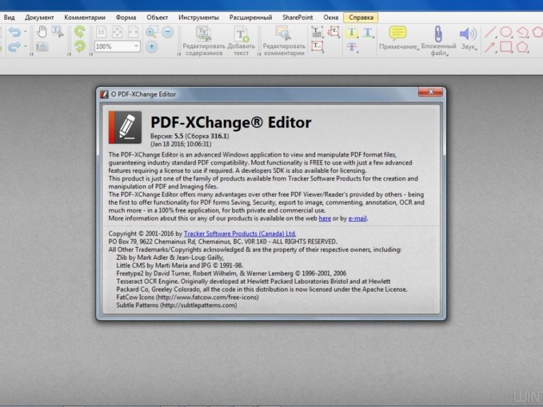
Task: Click the PDF-XChange Editor pencil logo
Action: (x=125, y=127)
